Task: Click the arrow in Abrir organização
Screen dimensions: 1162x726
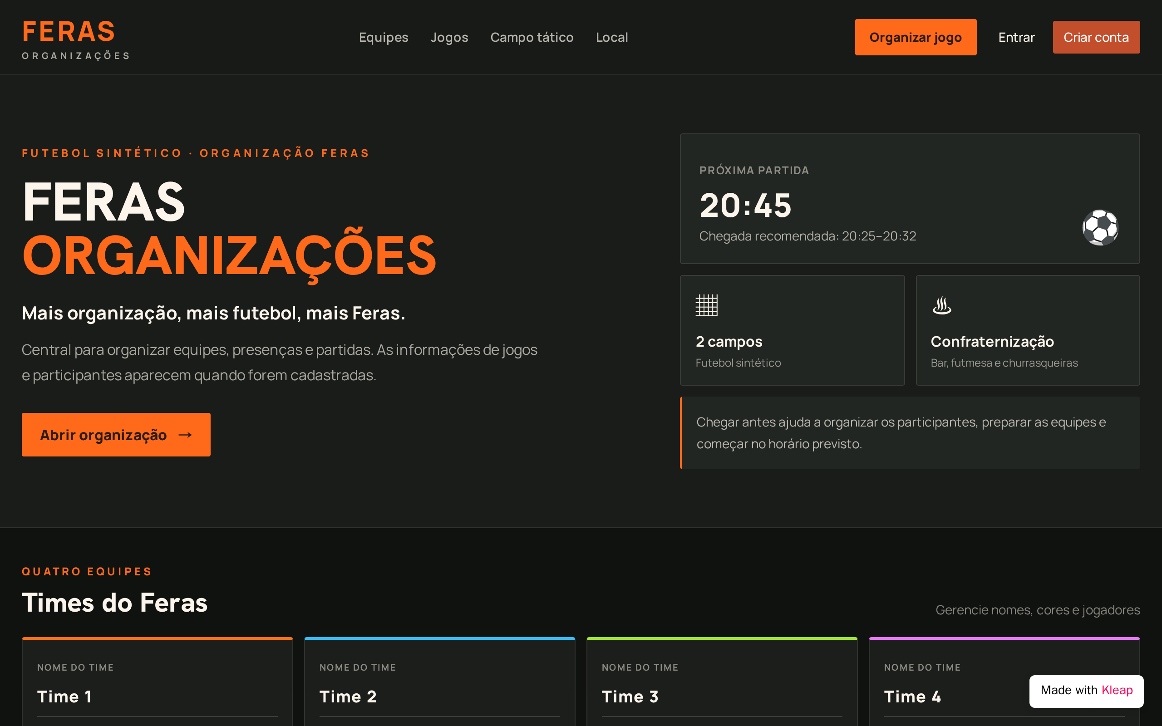Action: pyautogui.click(x=185, y=435)
